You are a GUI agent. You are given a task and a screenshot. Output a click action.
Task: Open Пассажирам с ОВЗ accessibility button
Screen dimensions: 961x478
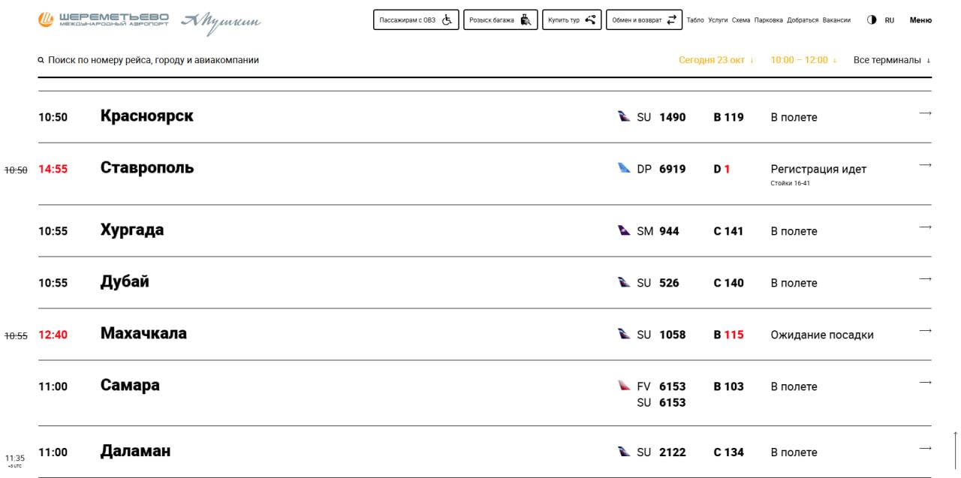tap(416, 20)
